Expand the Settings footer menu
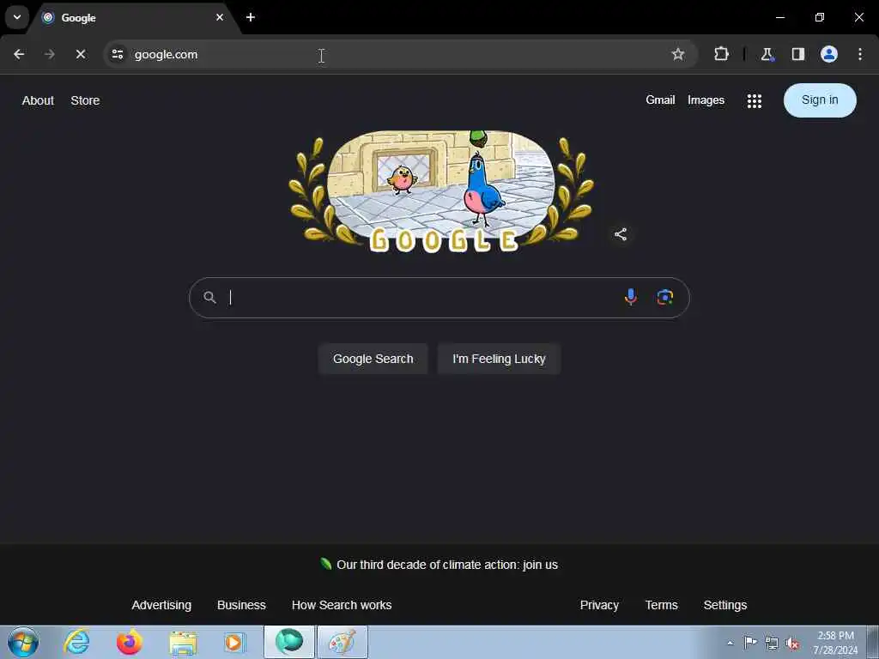Screen dimensions: 879x659 coord(724,605)
